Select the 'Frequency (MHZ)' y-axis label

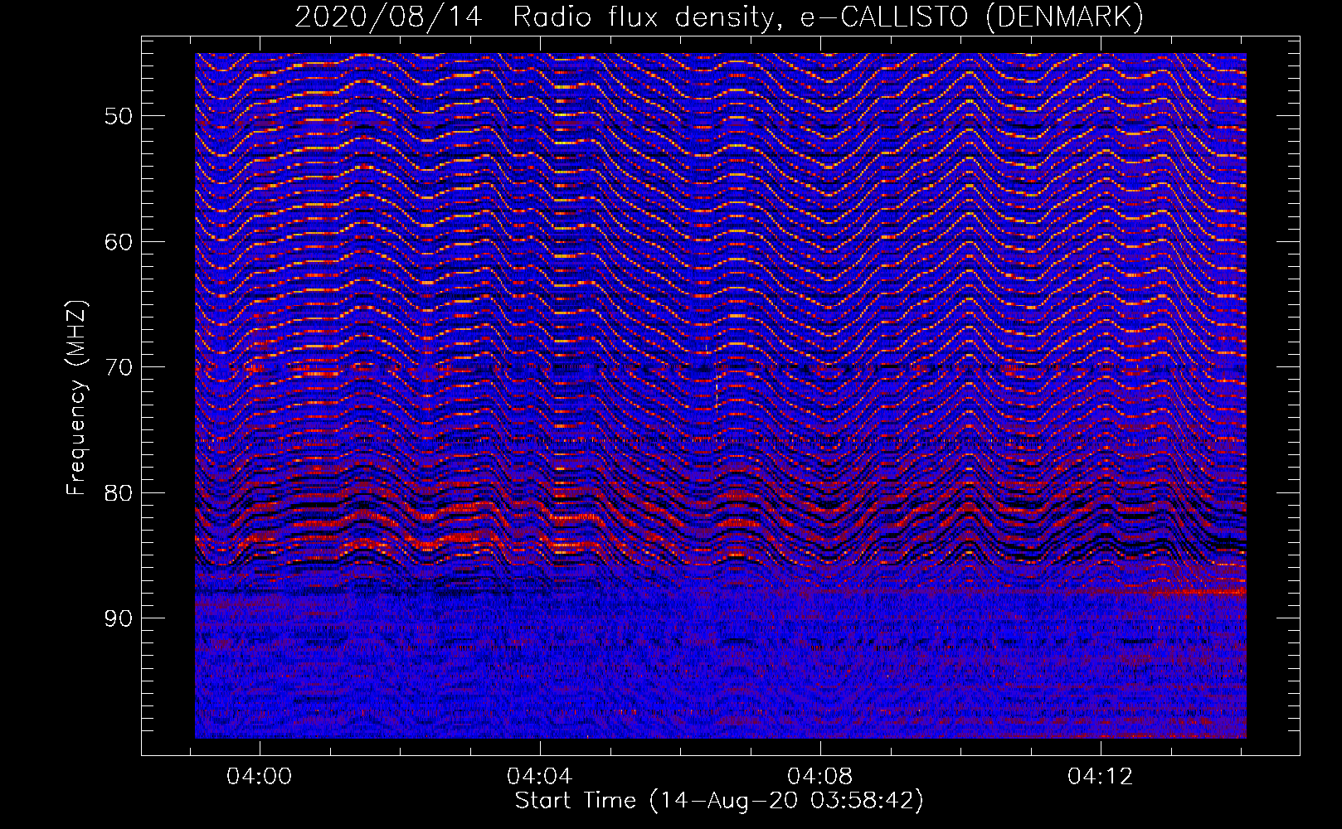coord(76,398)
